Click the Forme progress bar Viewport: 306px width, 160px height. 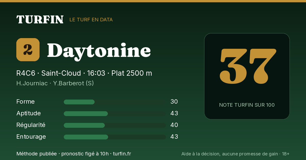tap(115, 102)
